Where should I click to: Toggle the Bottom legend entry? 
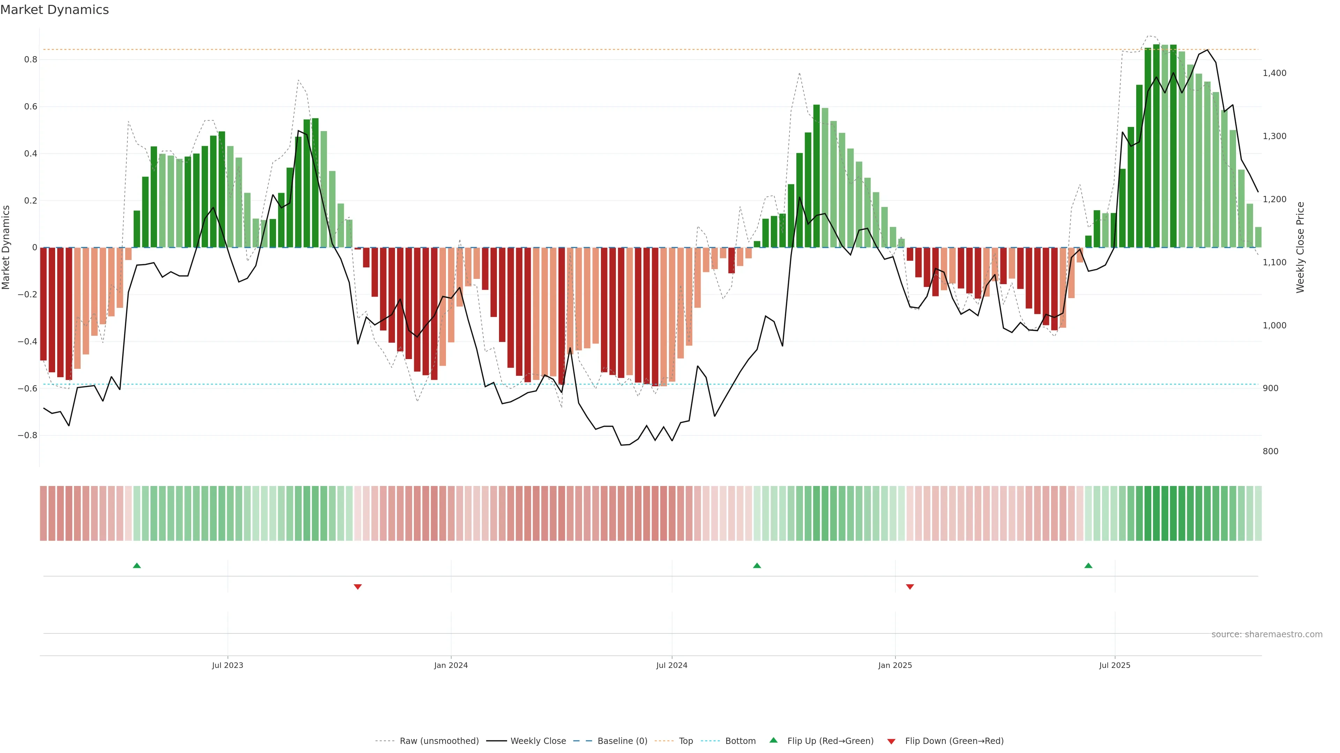(740, 741)
